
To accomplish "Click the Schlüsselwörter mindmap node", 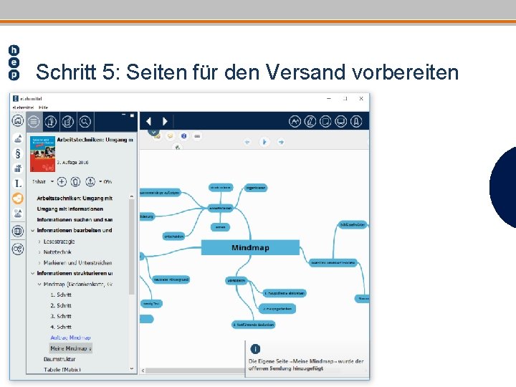I will [353, 225].
